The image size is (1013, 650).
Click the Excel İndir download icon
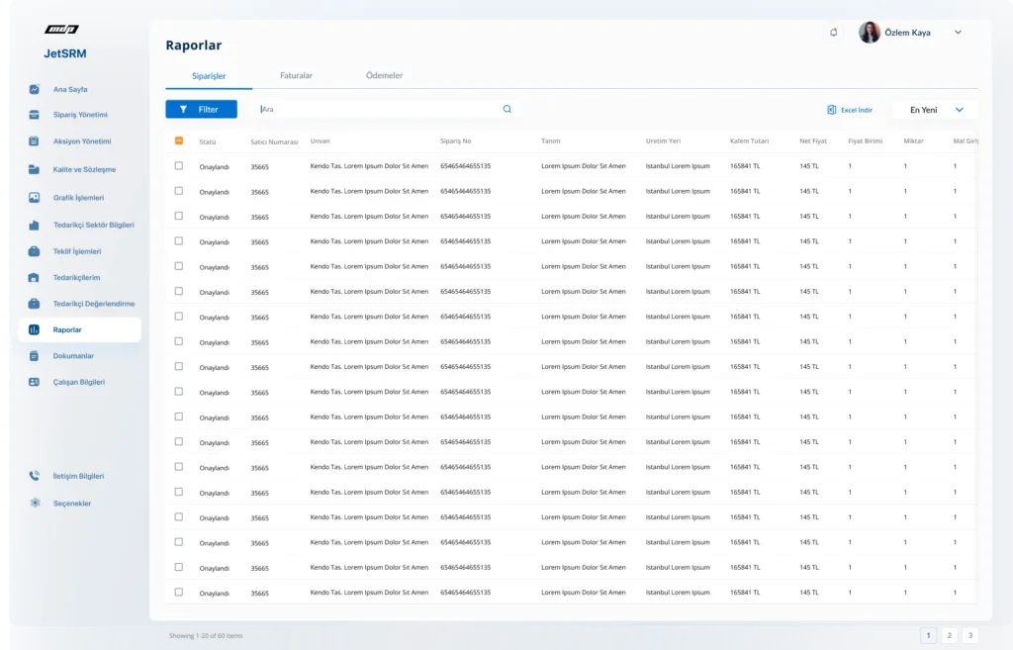coord(832,110)
